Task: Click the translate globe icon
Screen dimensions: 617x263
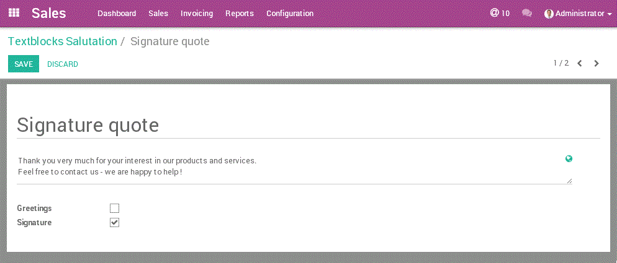Action: click(569, 158)
